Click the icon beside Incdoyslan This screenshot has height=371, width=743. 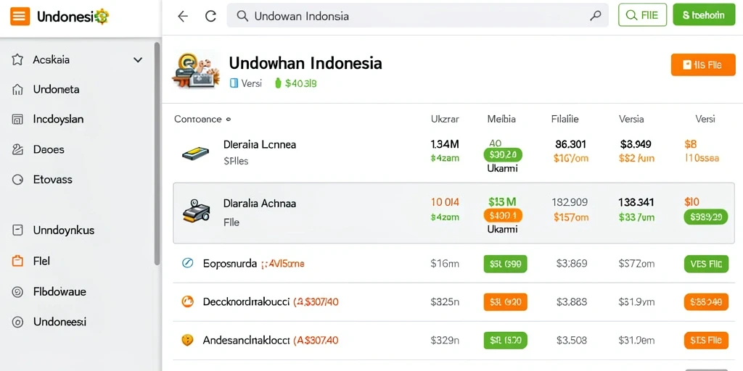[x=17, y=120]
